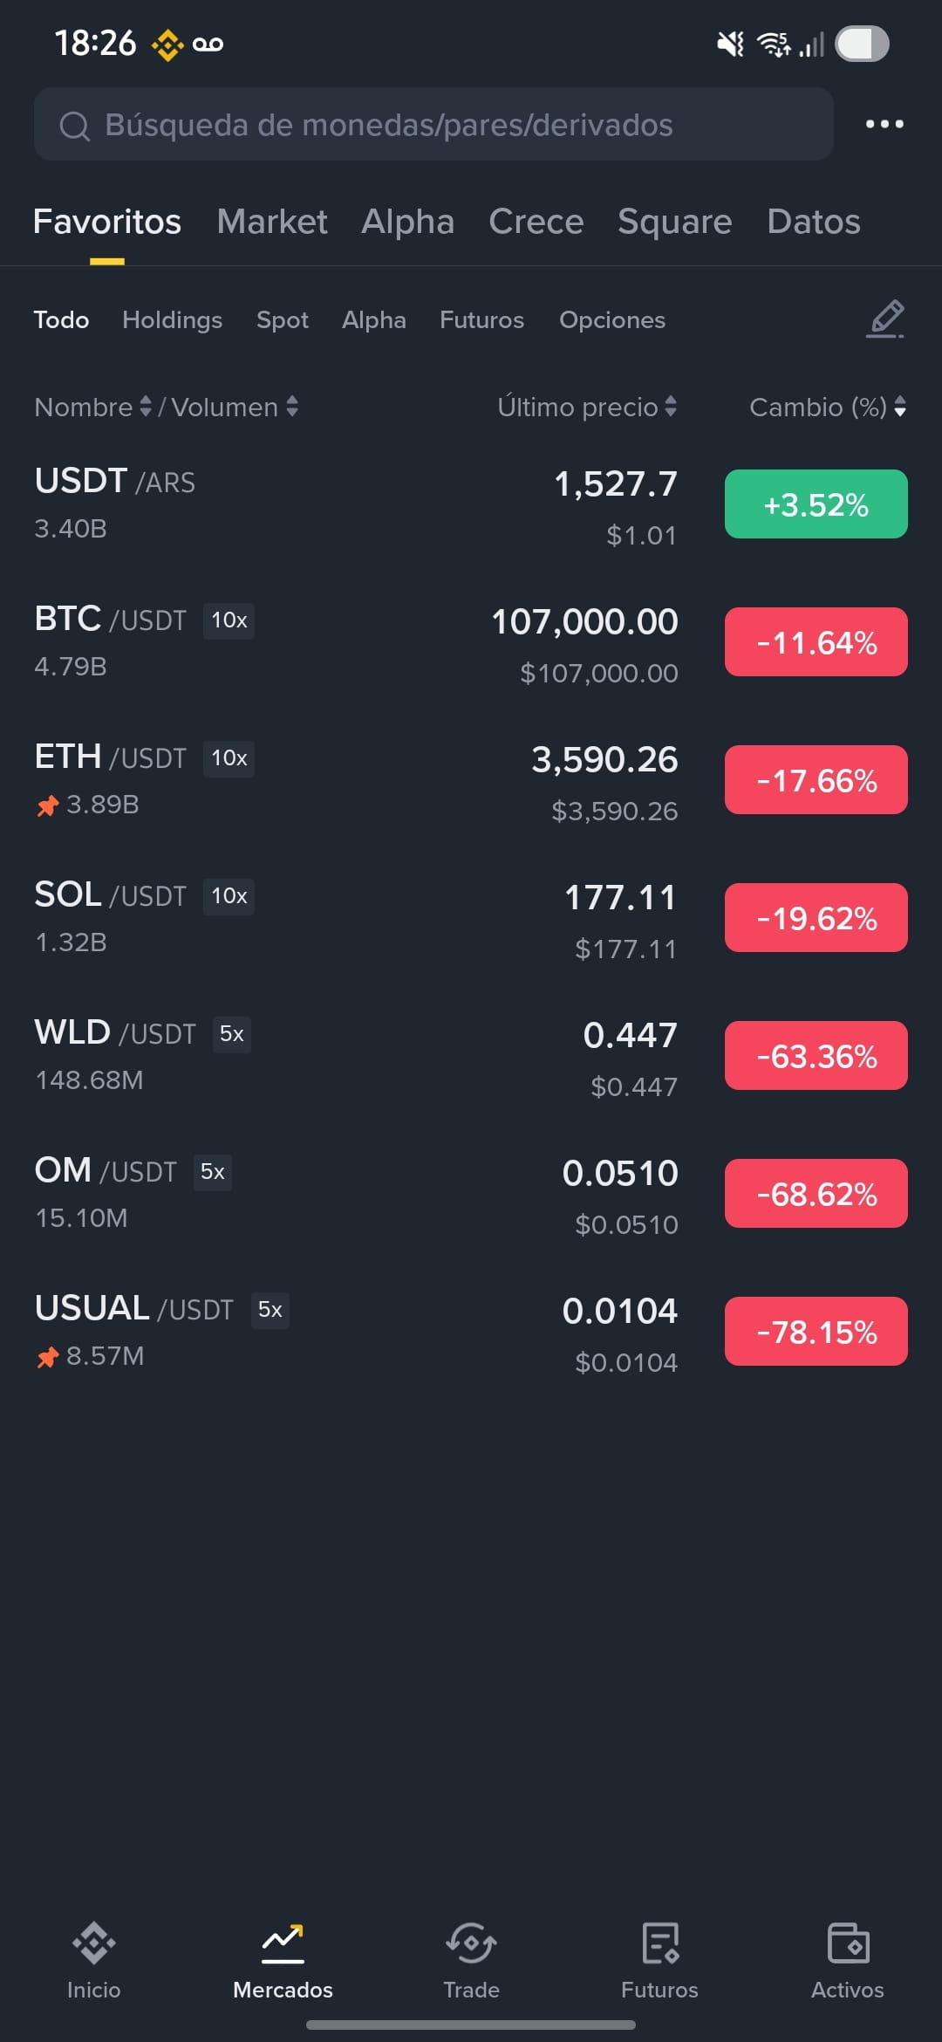Open the three-dot more options menu

884,124
